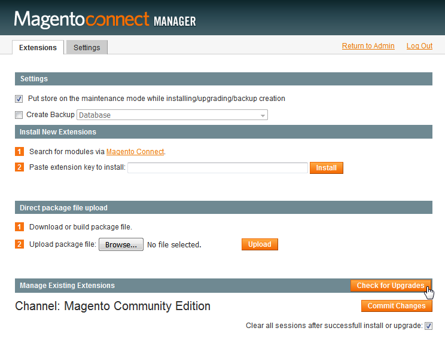This screenshot has width=445, height=337.
Task: Click the Magento Connect Manager logo
Action: point(105,20)
